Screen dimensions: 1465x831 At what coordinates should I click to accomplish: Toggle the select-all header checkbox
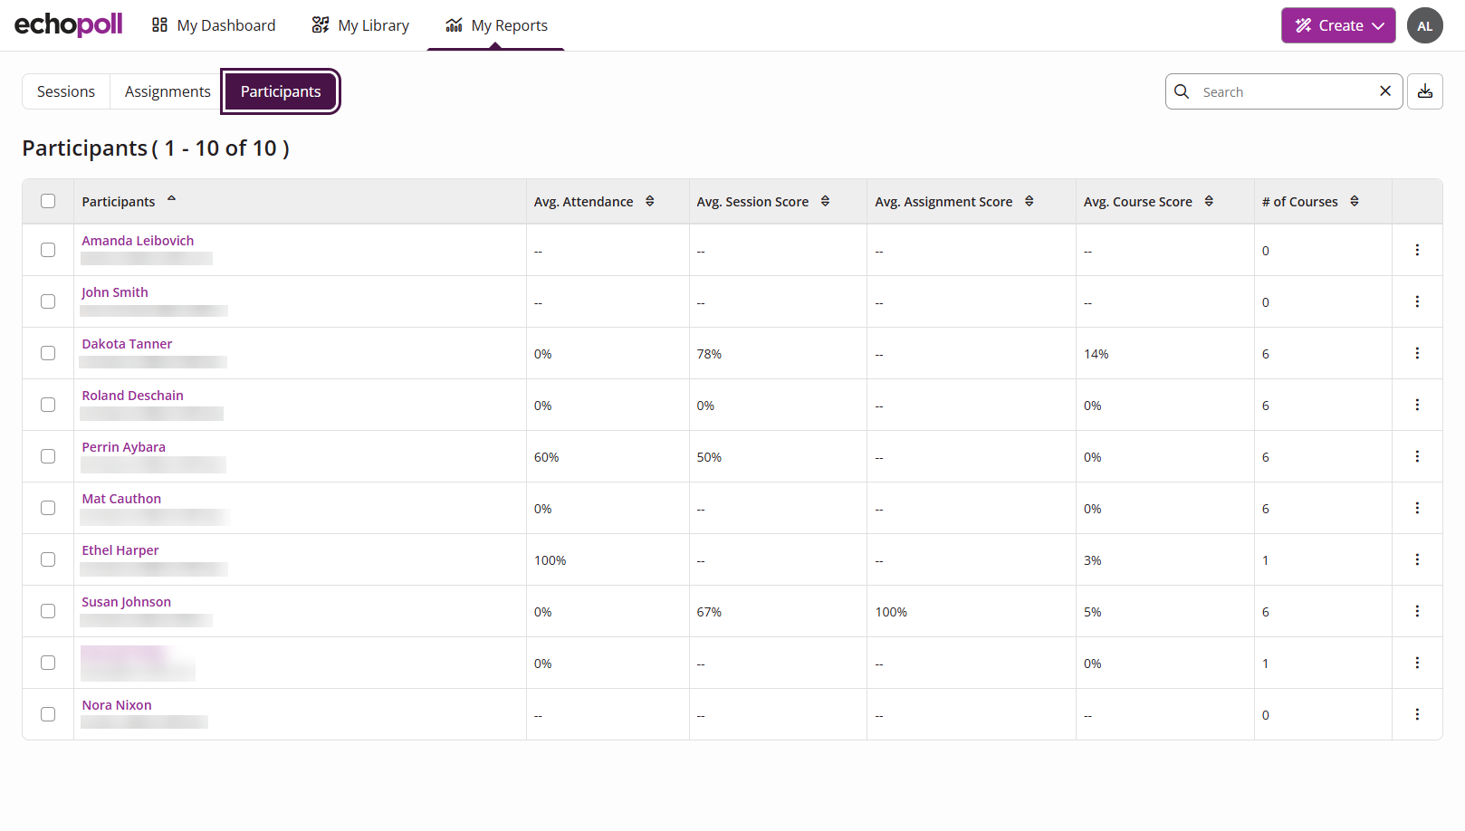48,201
